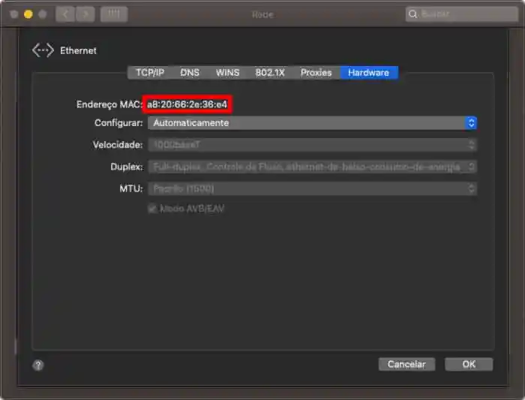Open the MTU Padrão (1500) dropdown
525x400 pixels.
(313, 188)
